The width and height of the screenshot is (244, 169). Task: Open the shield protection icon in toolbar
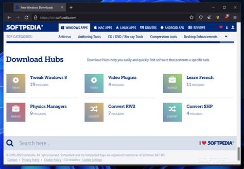click(x=201, y=17)
